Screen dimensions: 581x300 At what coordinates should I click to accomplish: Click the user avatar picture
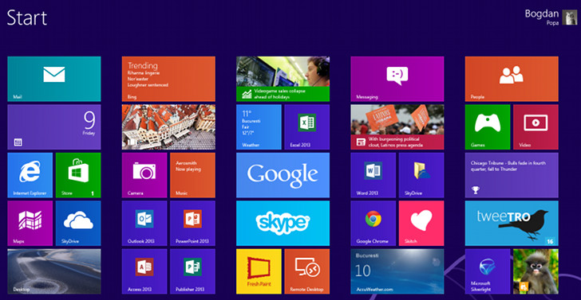[570, 17]
